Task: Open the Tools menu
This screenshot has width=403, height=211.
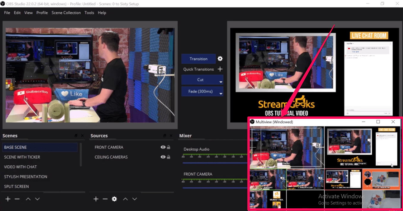Action: pyautogui.click(x=89, y=13)
